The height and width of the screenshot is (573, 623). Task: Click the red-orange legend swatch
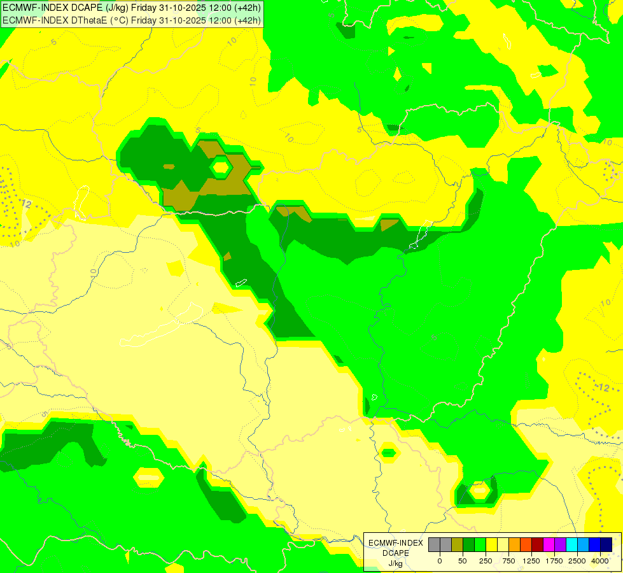coord(526,544)
